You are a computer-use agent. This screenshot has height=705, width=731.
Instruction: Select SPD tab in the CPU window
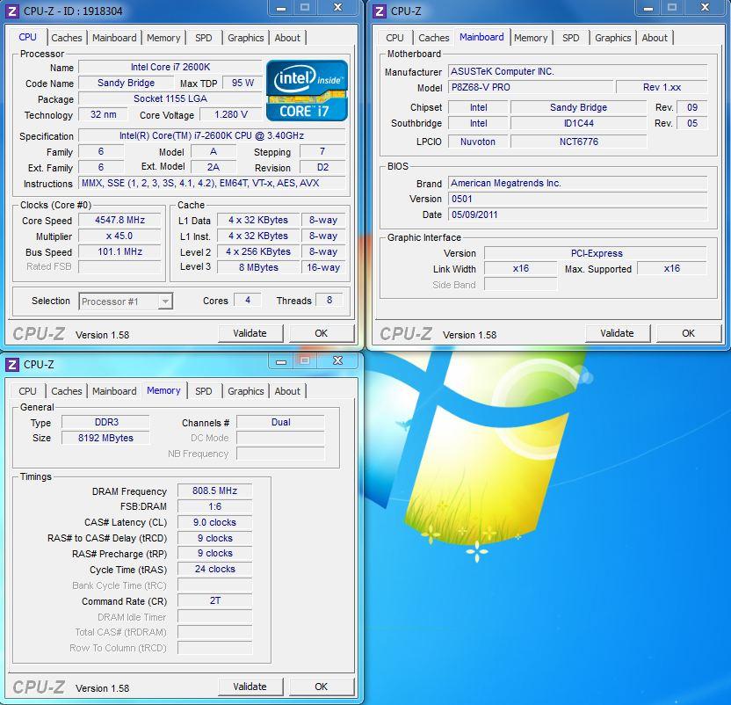tap(203, 38)
